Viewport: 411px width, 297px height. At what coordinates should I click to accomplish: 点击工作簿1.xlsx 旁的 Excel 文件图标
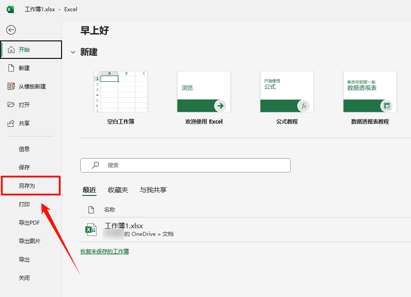91,229
